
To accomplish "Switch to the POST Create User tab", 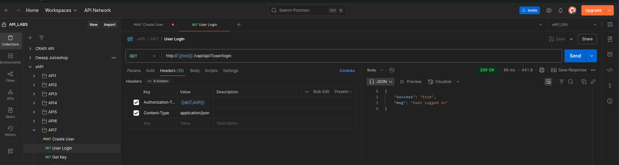I will click(149, 25).
